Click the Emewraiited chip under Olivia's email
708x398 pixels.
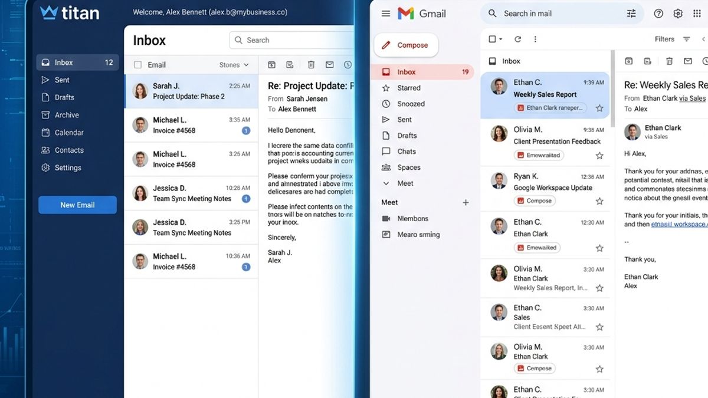coord(539,156)
